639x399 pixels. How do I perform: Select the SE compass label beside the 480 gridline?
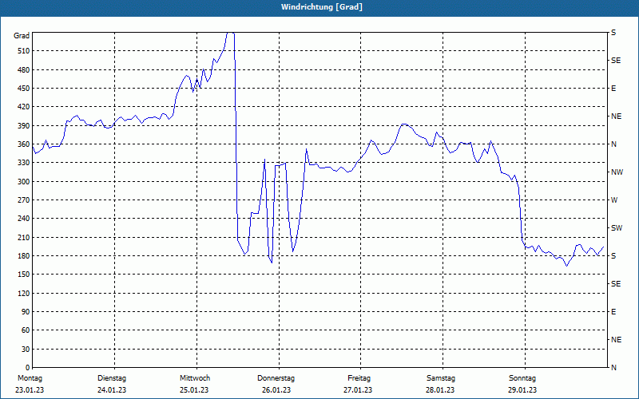pyautogui.click(x=616, y=61)
